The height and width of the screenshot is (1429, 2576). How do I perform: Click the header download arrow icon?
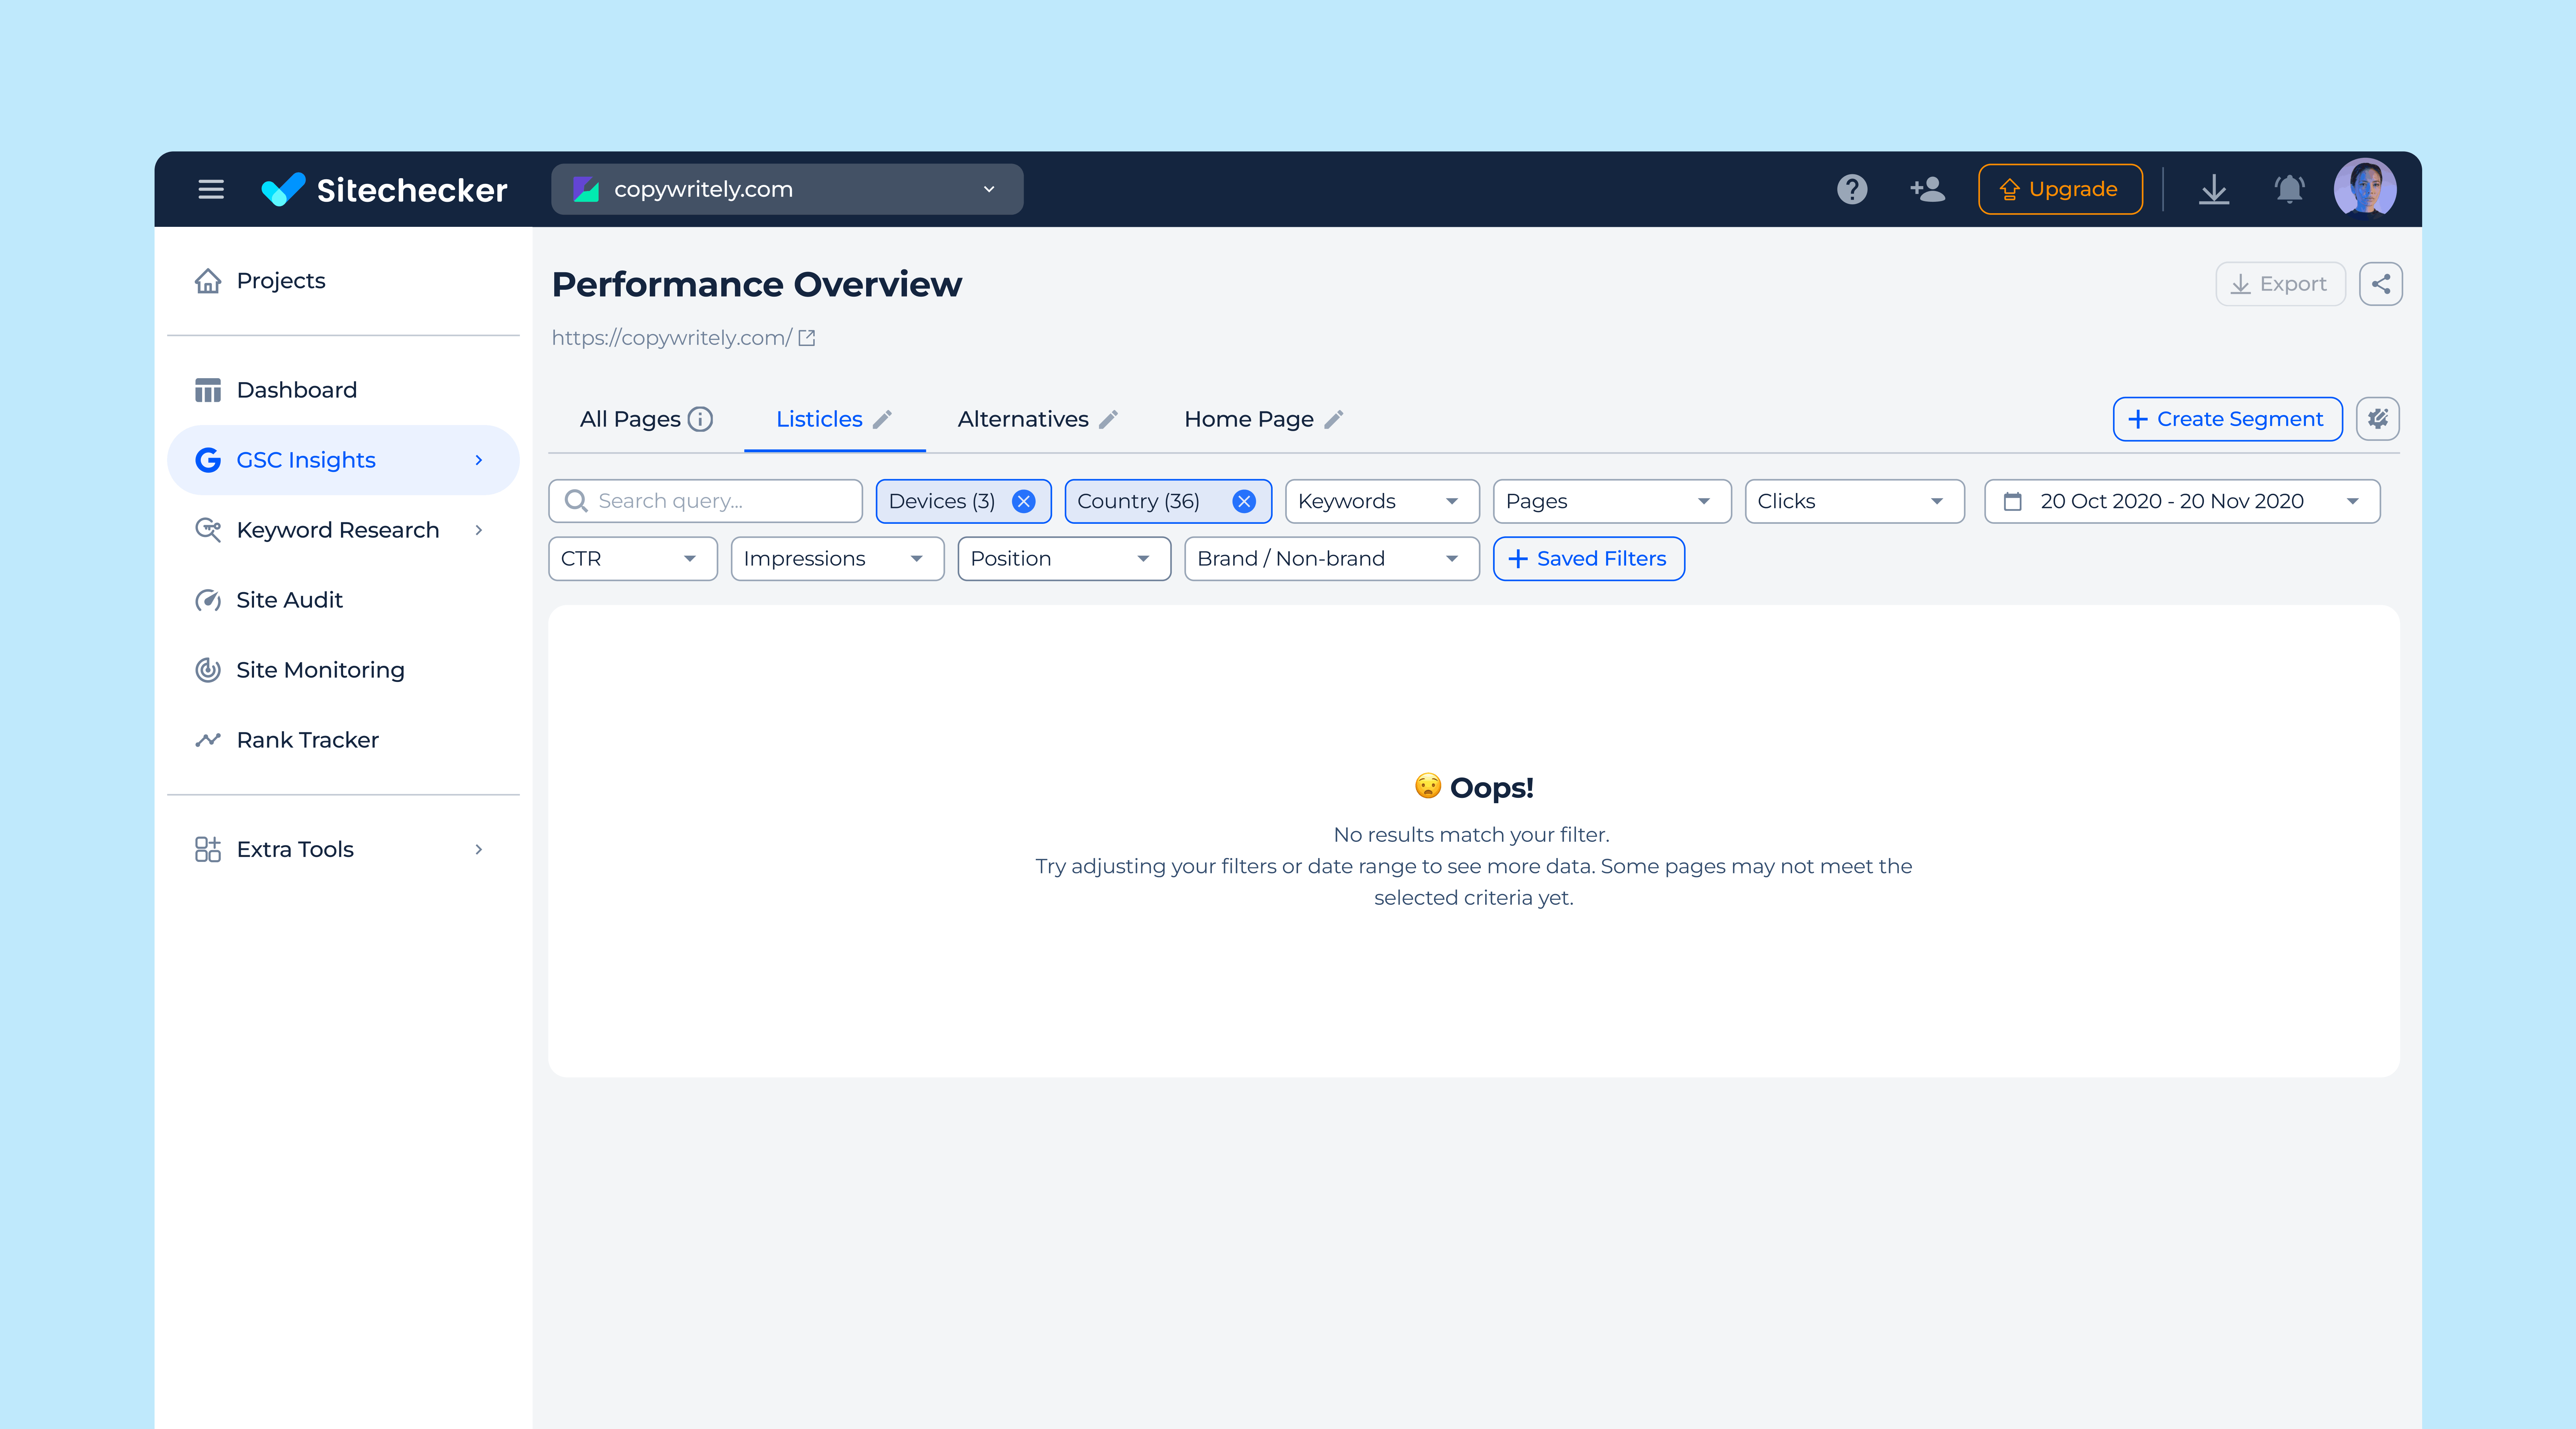point(2214,189)
